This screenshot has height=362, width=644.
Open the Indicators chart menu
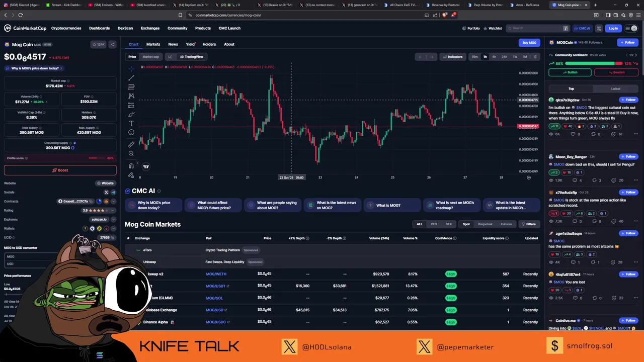tap(452, 57)
